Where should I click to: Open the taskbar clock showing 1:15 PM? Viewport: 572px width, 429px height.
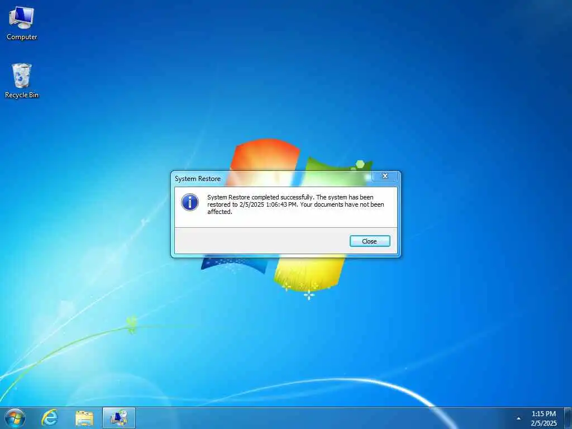click(544, 418)
